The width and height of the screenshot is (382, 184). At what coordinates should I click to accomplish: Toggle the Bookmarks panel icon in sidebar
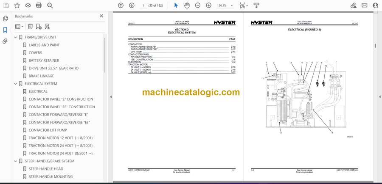(x=5, y=30)
